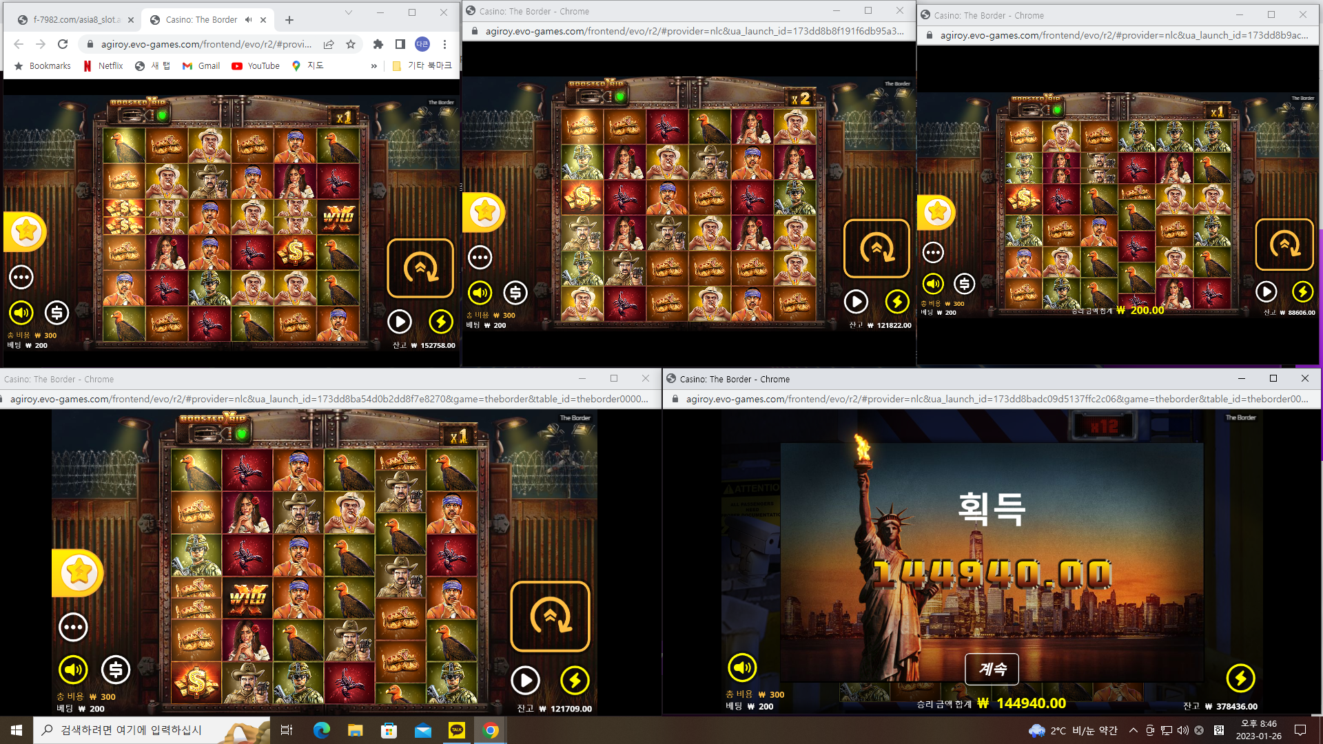Go back in the tabbed Chrome window
The height and width of the screenshot is (744, 1323).
click(19, 44)
